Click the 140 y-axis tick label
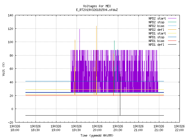This screenshot has height=138, width=185. click(x=10, y=15)
